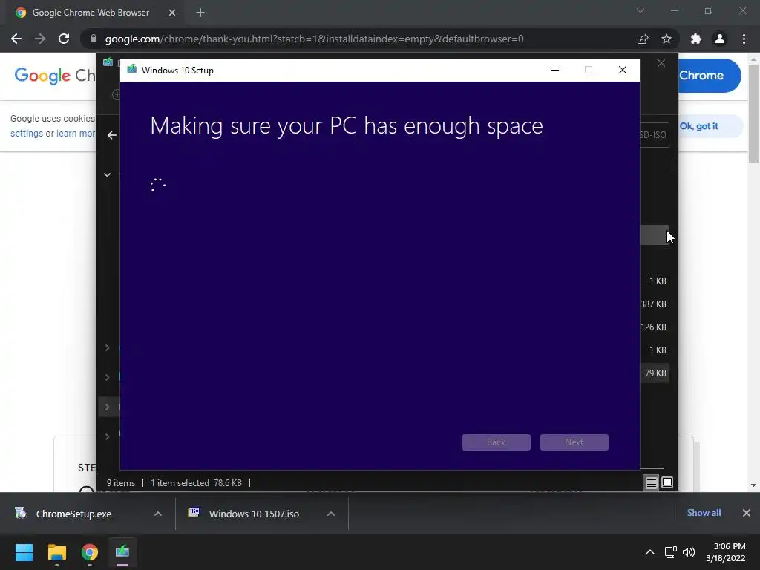
Task: Collapse the top File Explorer tree node
Action: [x=107, y=175]
